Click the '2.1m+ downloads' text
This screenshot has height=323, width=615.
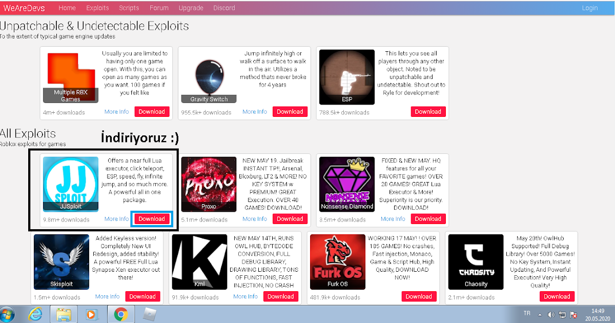coord(471,297)
